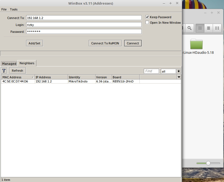The height and width of the screenshot is (182, 224).
Task: Click the filter funnel icon
Action: tap(4, 71)
